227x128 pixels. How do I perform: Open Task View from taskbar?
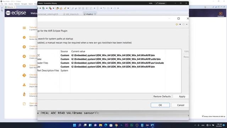pos(85,125)
